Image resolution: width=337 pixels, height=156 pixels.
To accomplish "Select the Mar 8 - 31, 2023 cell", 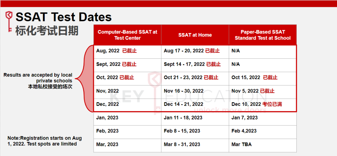I will (x=182, y=144).
